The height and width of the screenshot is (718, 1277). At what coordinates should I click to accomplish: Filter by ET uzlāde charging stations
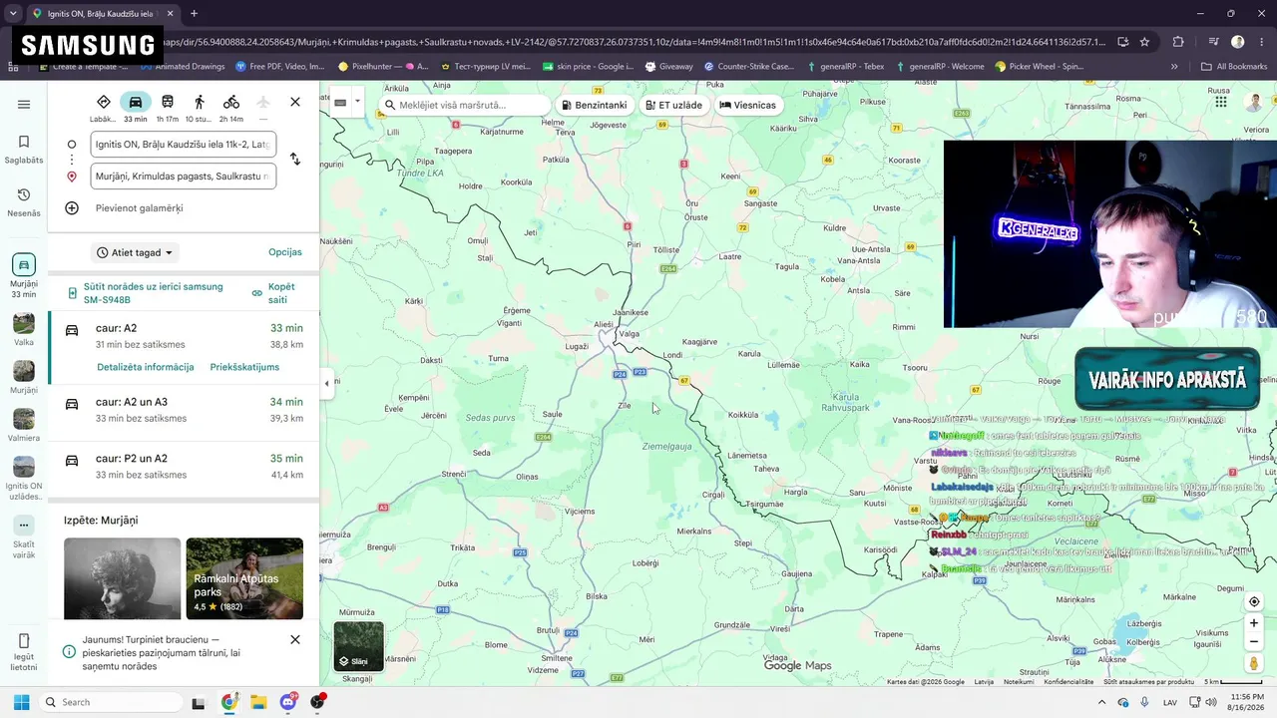coord(673,105)
